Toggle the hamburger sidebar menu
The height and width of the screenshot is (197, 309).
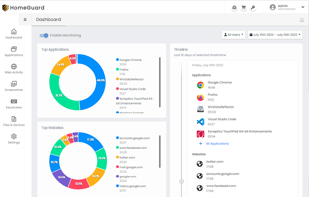25,20
